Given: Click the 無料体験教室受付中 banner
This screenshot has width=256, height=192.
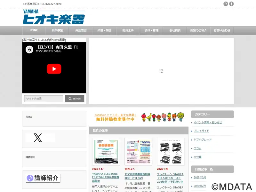Looking at the screenshot, I should (x=139, y=117).
